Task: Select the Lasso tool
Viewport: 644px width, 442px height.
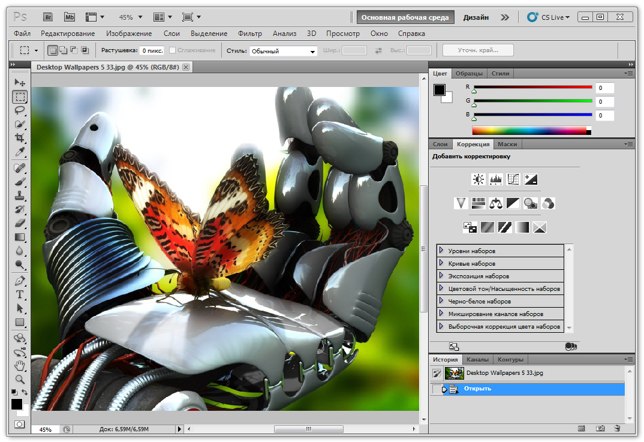Action: tap(20, 110)
